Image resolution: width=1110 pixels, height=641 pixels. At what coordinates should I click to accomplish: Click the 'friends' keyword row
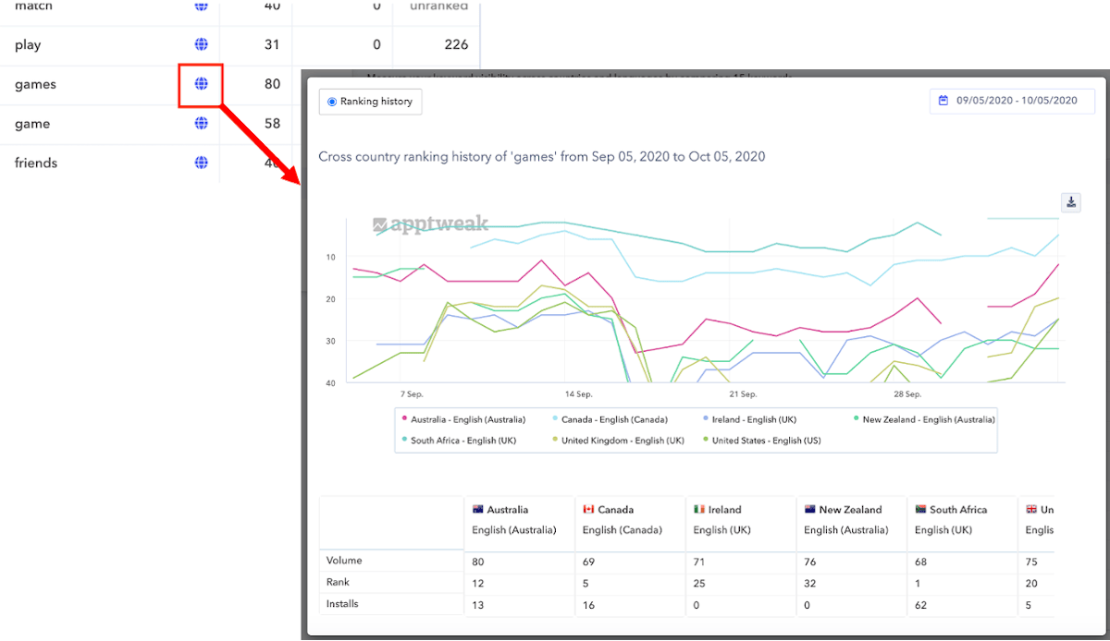tap(36, 163)
